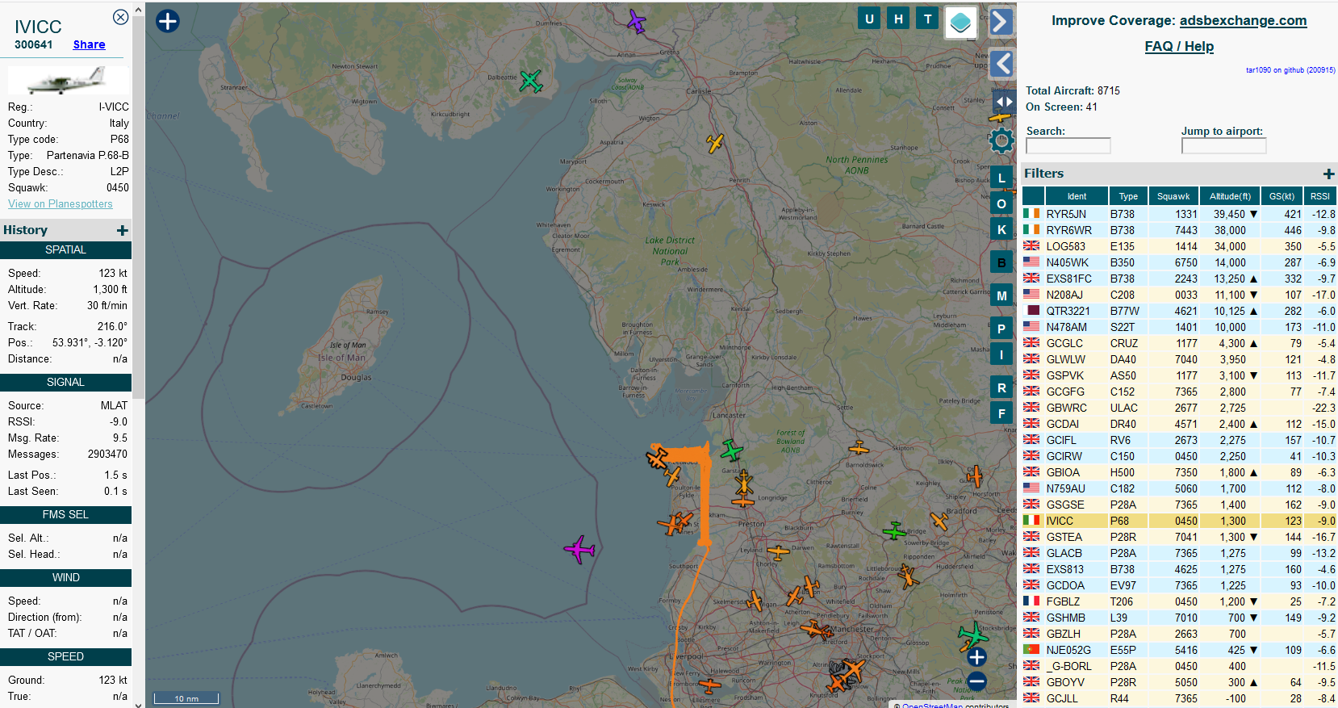
Task: Toggle the U map button
Action: click(x=869, y=19)
